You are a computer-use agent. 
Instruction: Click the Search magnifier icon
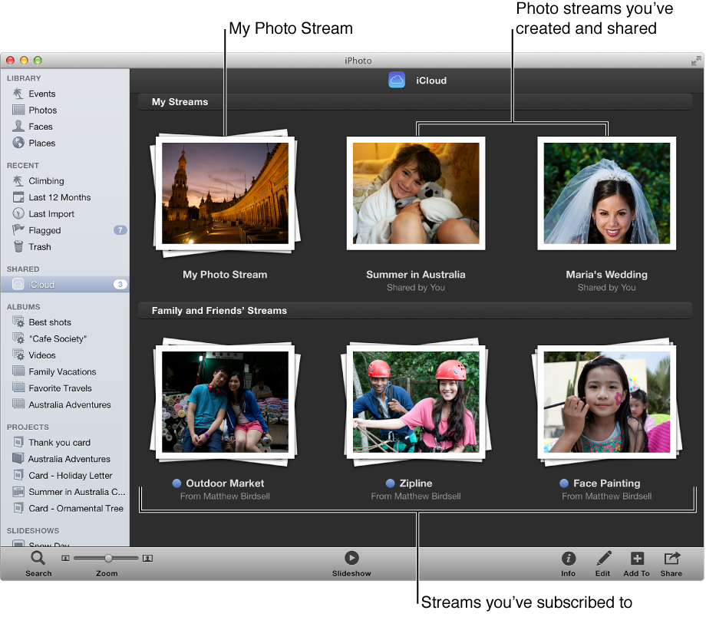(x=38, y=558)
